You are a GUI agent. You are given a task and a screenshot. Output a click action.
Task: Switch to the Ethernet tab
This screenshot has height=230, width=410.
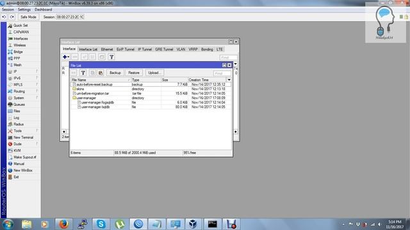click(x=107, y=49)
